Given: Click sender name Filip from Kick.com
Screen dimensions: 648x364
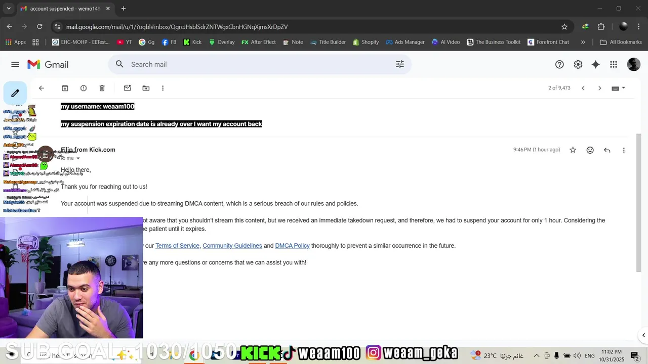Looking at the screenshot, I should (x=88, y=150).
